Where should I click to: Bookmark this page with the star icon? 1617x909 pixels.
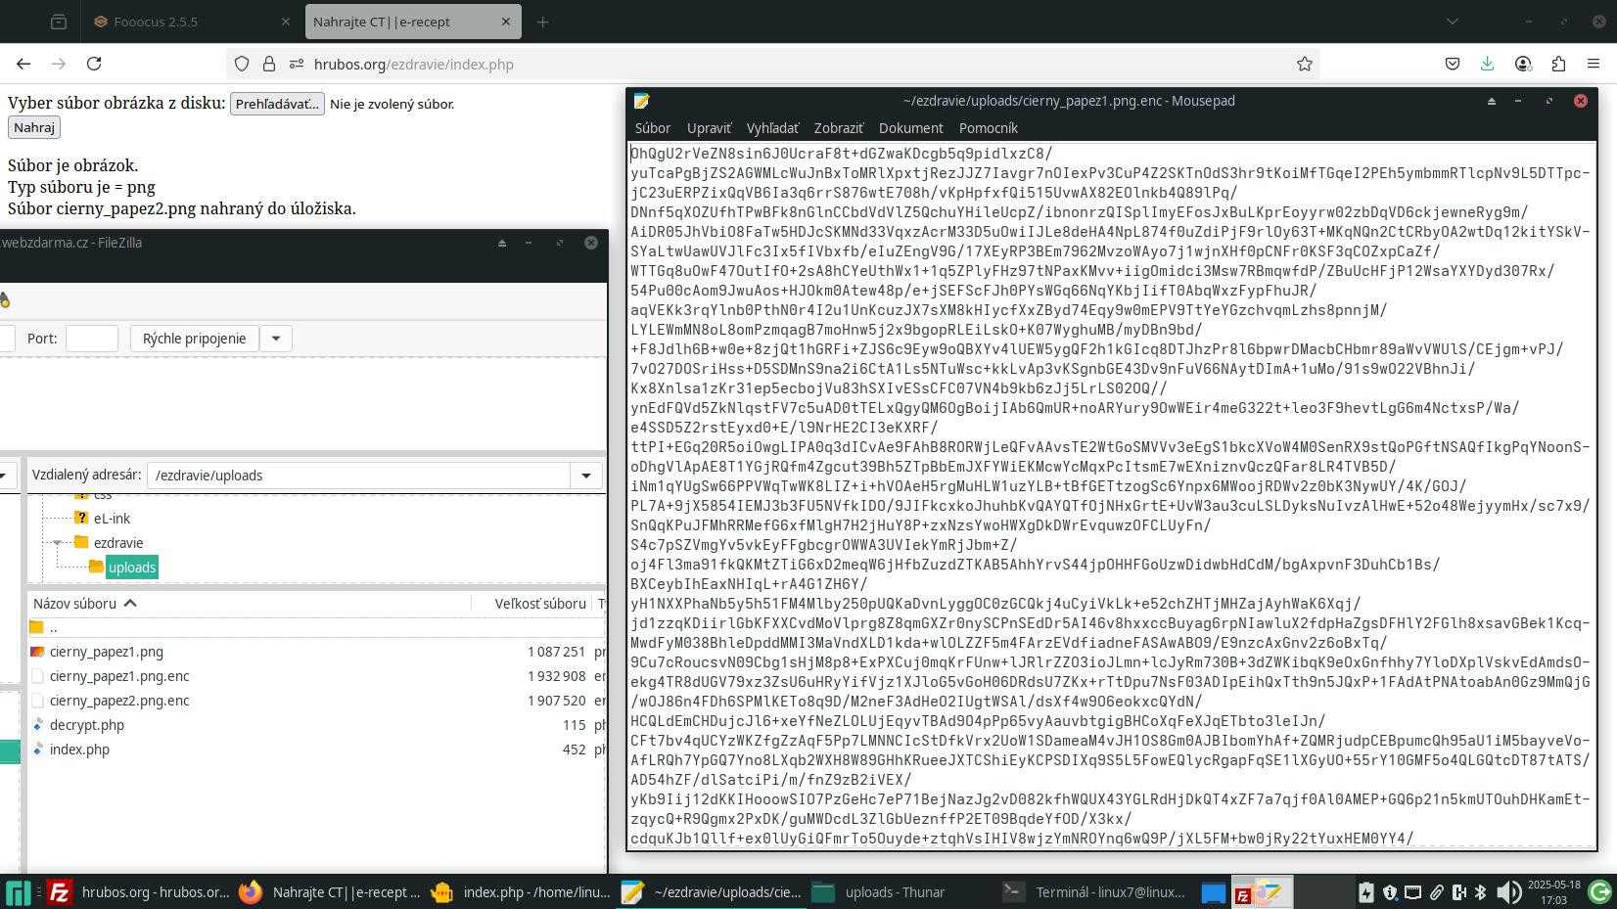pyautogui.click(x=1304, y=64)
